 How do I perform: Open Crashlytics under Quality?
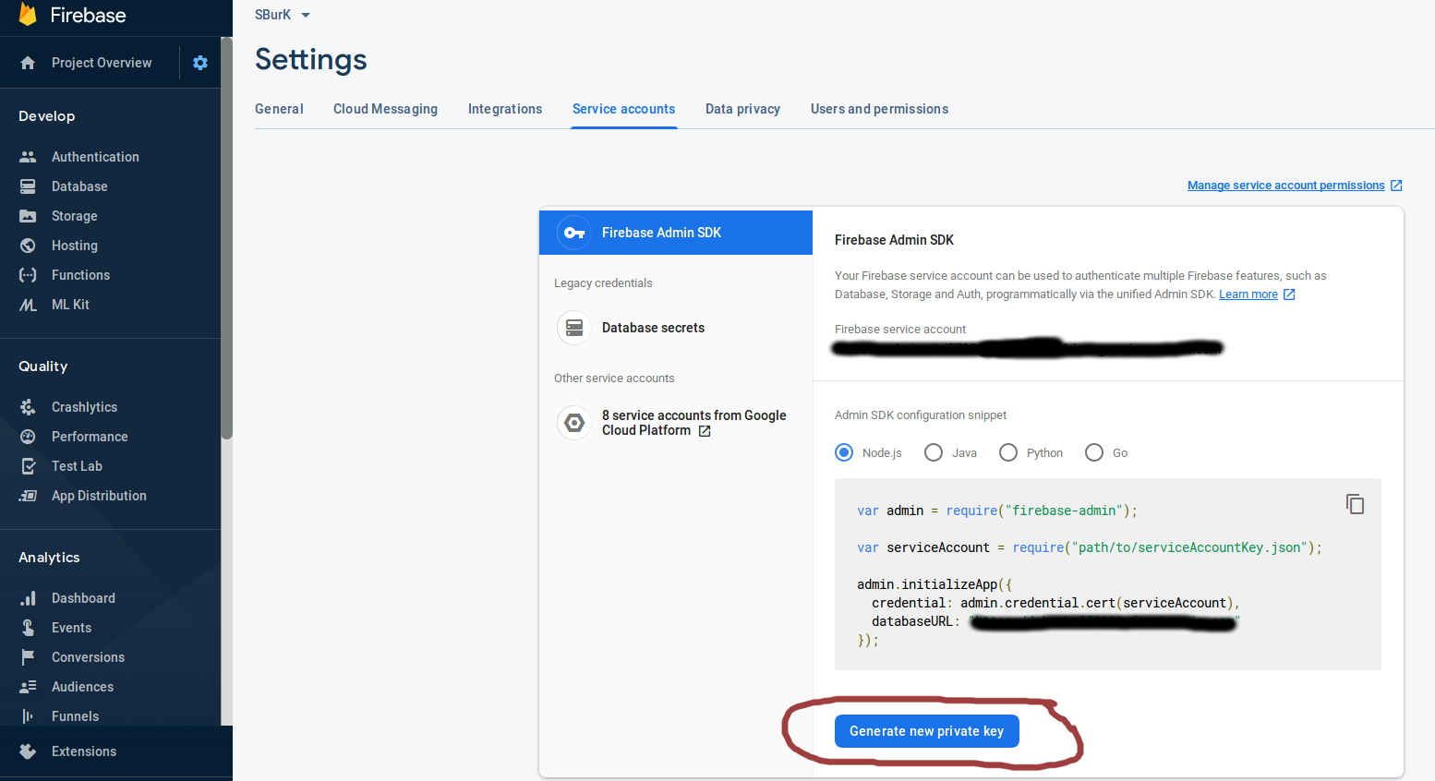click(x=85, y=406)
